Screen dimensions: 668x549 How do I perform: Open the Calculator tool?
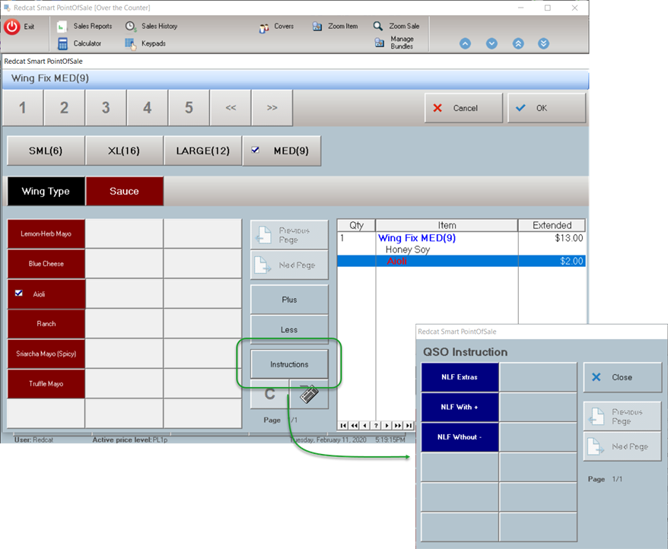(x=79, y=43)
